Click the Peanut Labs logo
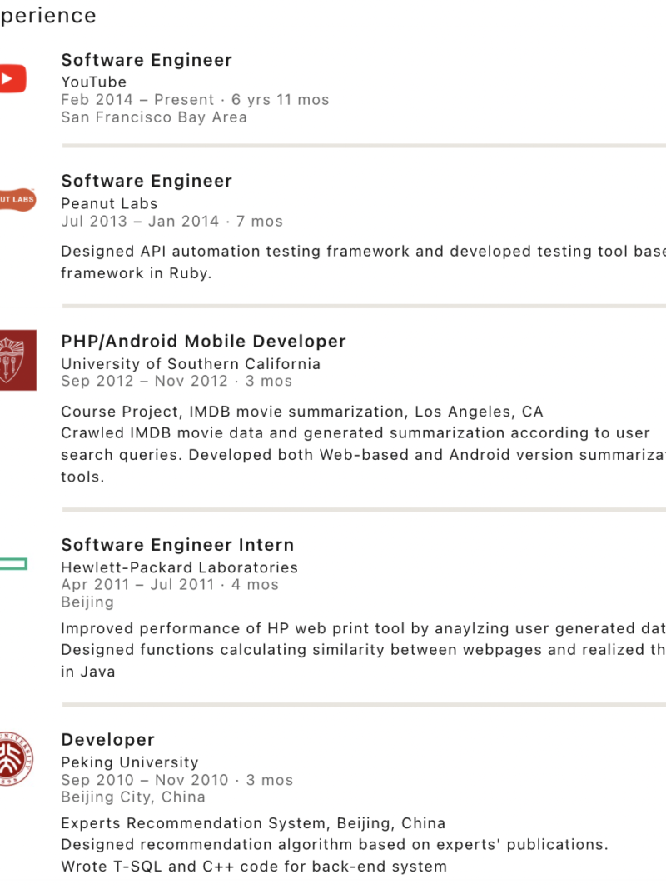This screenshot has width=666, height=889. tap(17, 199)
